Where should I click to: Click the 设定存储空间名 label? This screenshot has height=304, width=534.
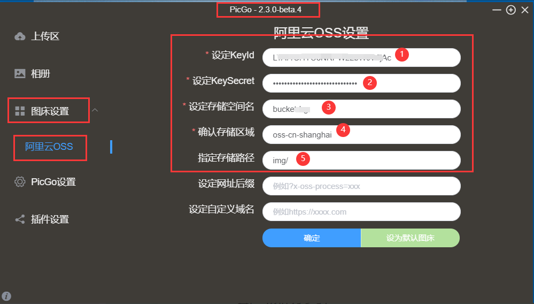[221, 107]
